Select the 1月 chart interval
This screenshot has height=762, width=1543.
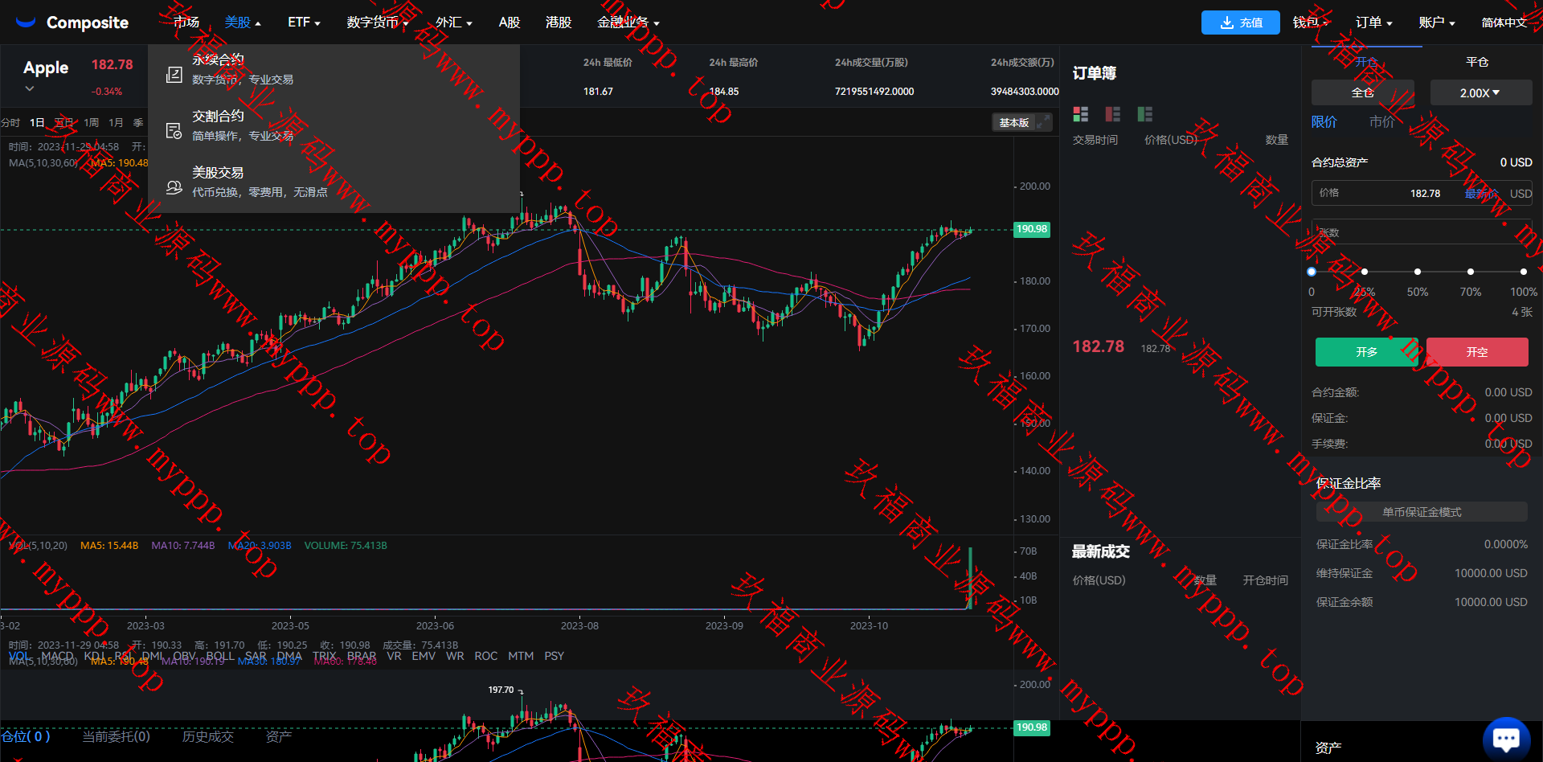[x=116, y=123]
